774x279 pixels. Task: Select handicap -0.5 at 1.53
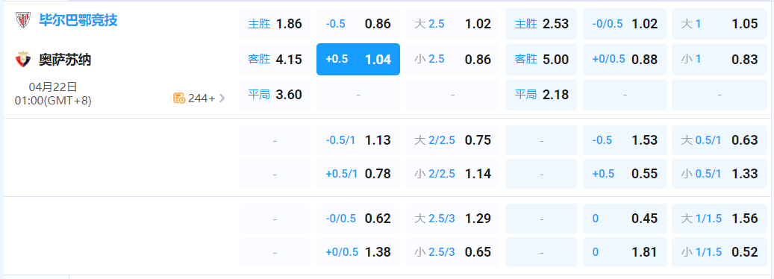coord(625,140)
